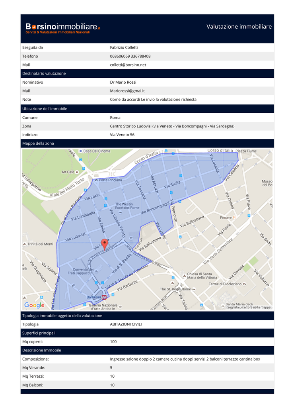Click the 'Via Venti Settembre' street label
The width and height of the screenshot is (288, 408).
tap(218, 251)
